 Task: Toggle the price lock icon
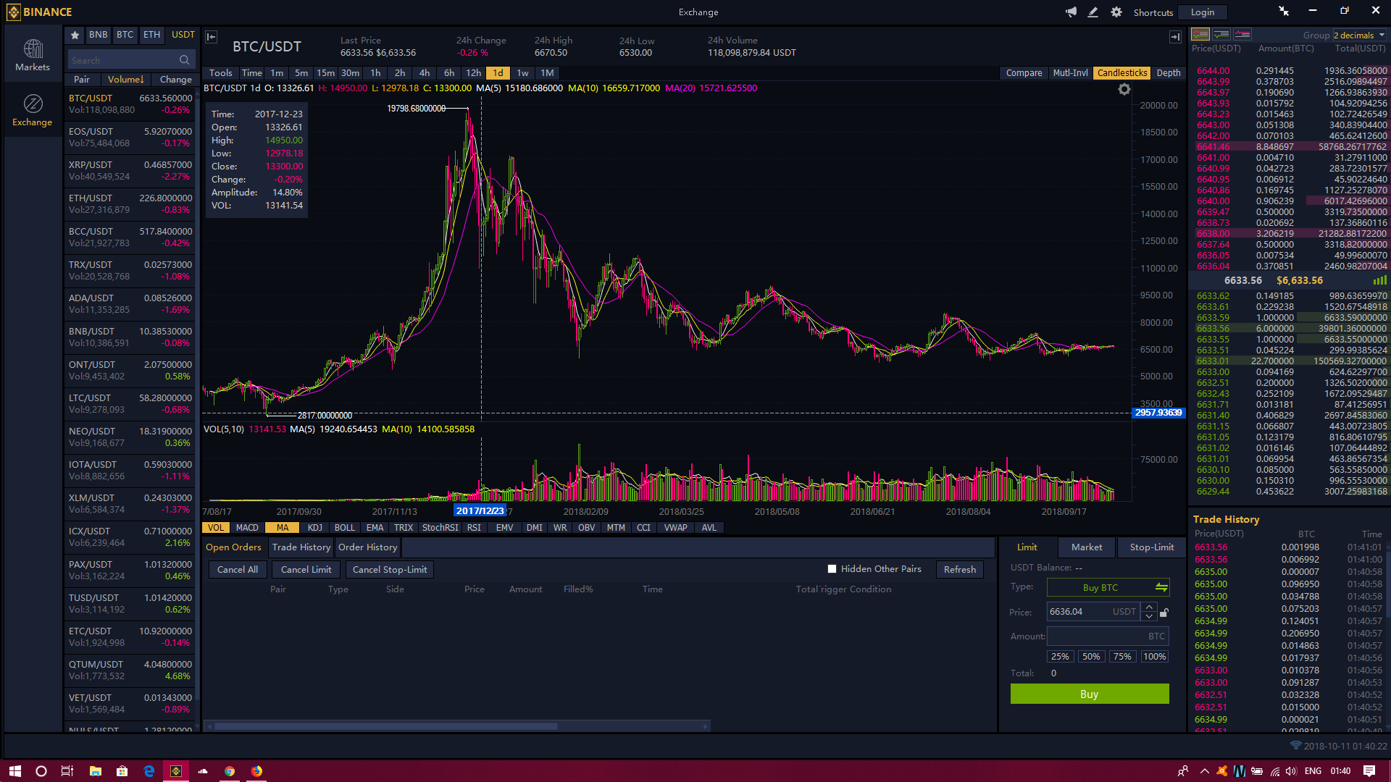click(x=1164, y=613)
